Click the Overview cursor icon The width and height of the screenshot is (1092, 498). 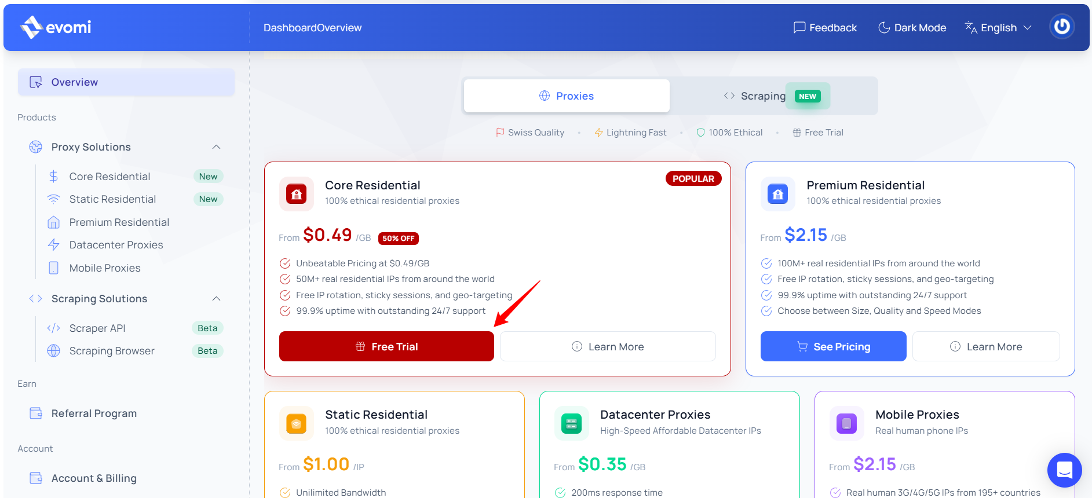(36, 82)
